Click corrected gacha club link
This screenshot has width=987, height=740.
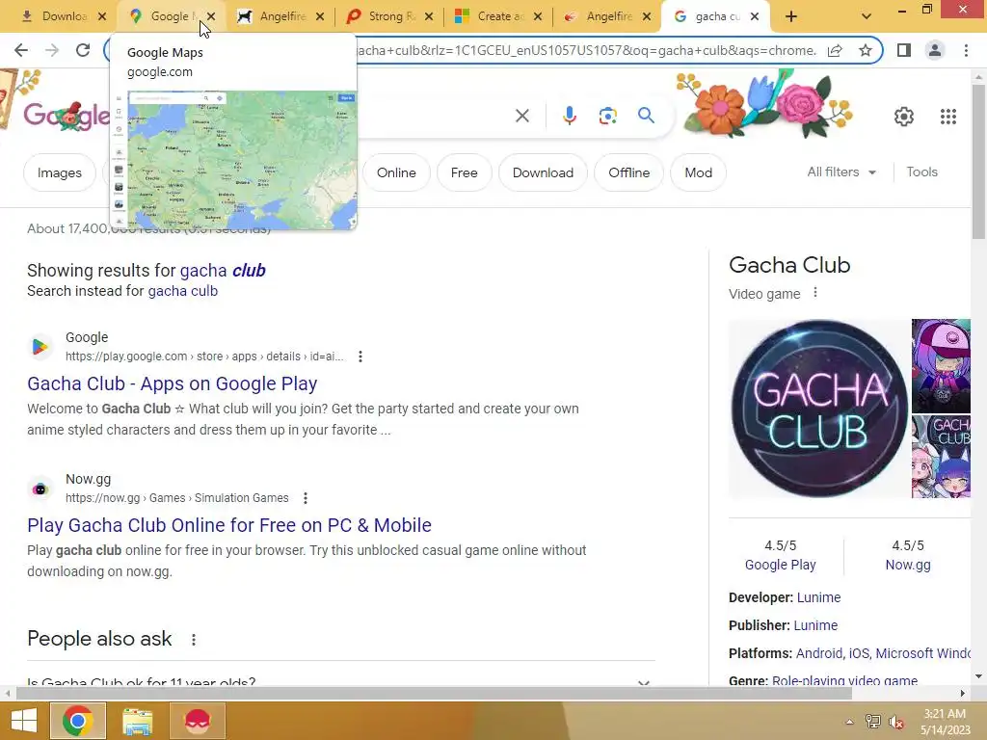223,271
